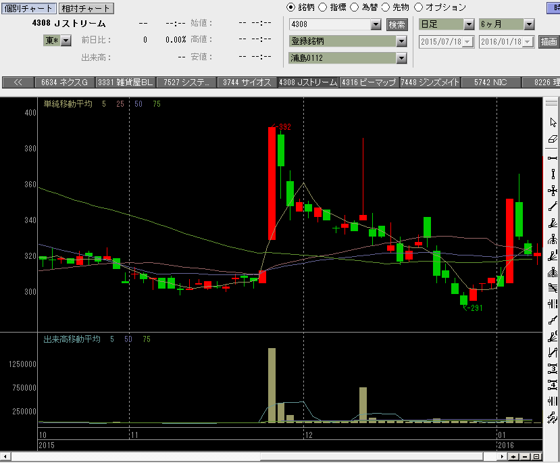The image size is (560, 463).
Task: Open the 東* market dropdown
Action: pos(66,41)
